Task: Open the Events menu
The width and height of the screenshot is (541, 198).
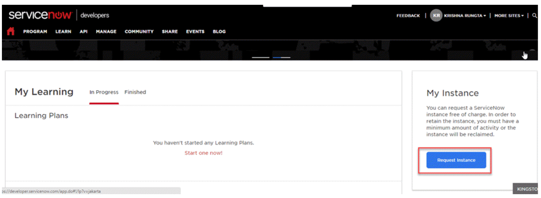Action: click(x=195, y=32)
